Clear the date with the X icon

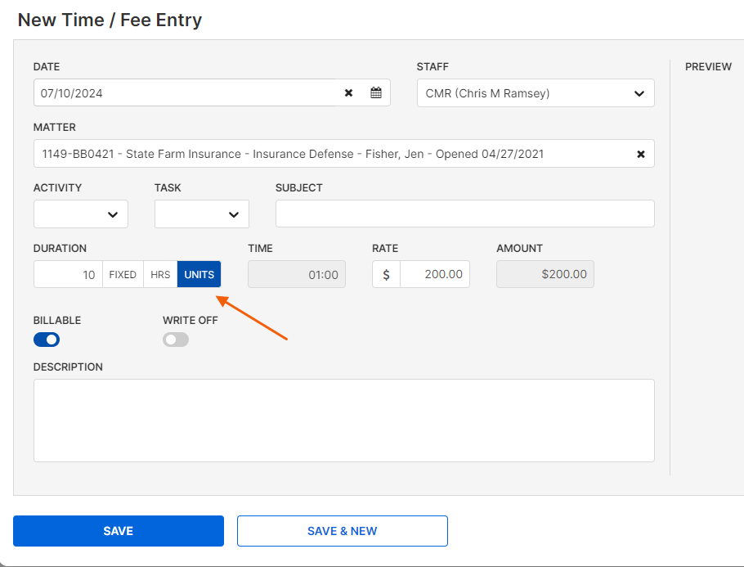[x=349, y=92]
